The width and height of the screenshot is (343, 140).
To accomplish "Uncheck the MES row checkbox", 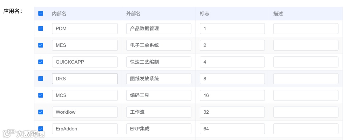I will pos(41,45).
